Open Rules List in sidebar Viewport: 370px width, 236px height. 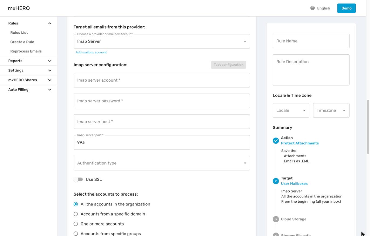(19, 33)
